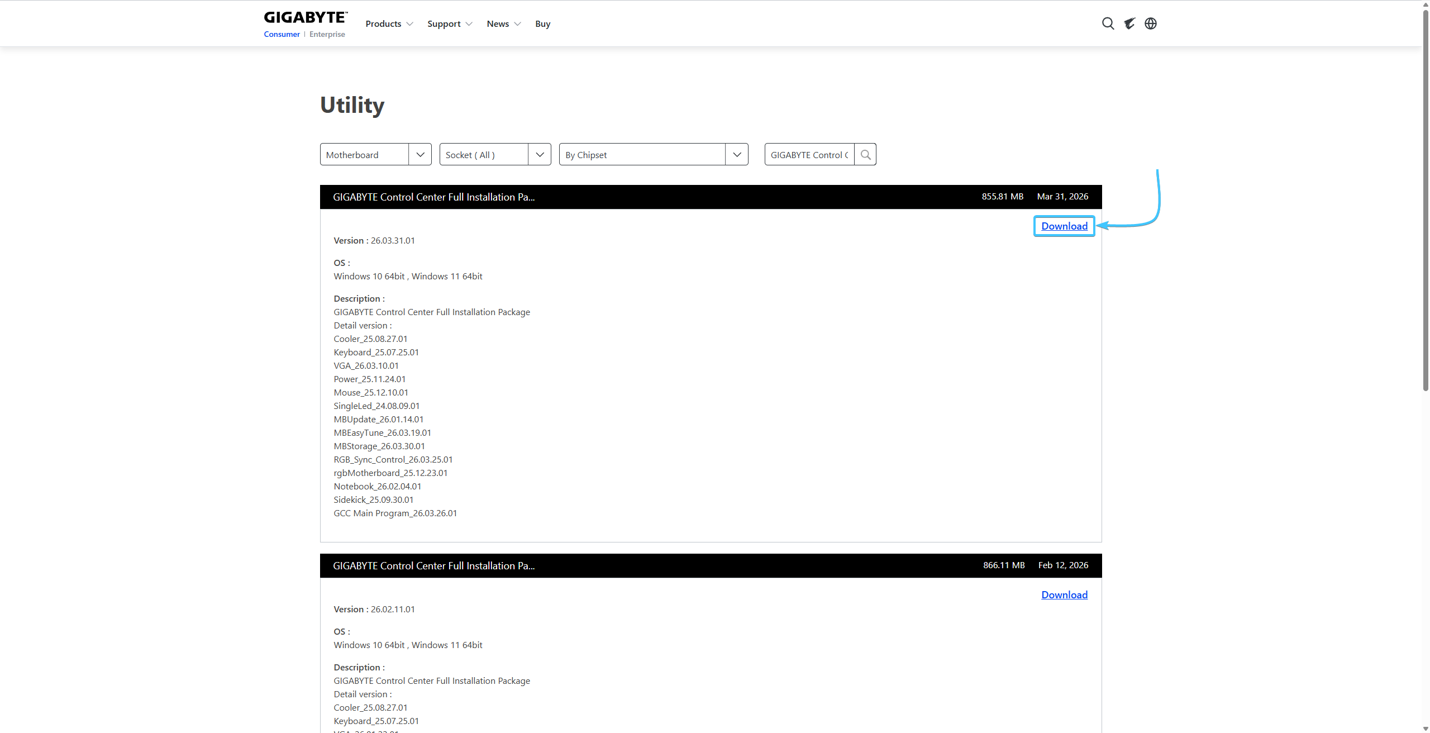Viewport: 1430px width, 733px height.
Task: Select the Consumer site link
Action: [x=282, y=35]
